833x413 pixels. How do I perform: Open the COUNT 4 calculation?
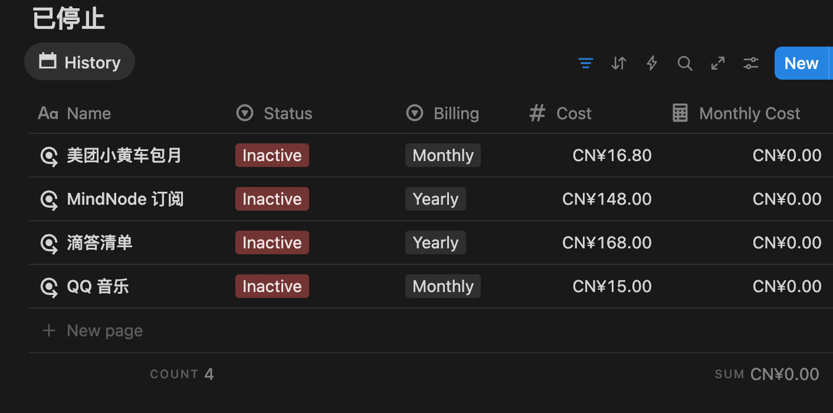182,374
